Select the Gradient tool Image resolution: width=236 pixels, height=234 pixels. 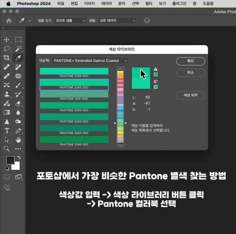point(7,112)
